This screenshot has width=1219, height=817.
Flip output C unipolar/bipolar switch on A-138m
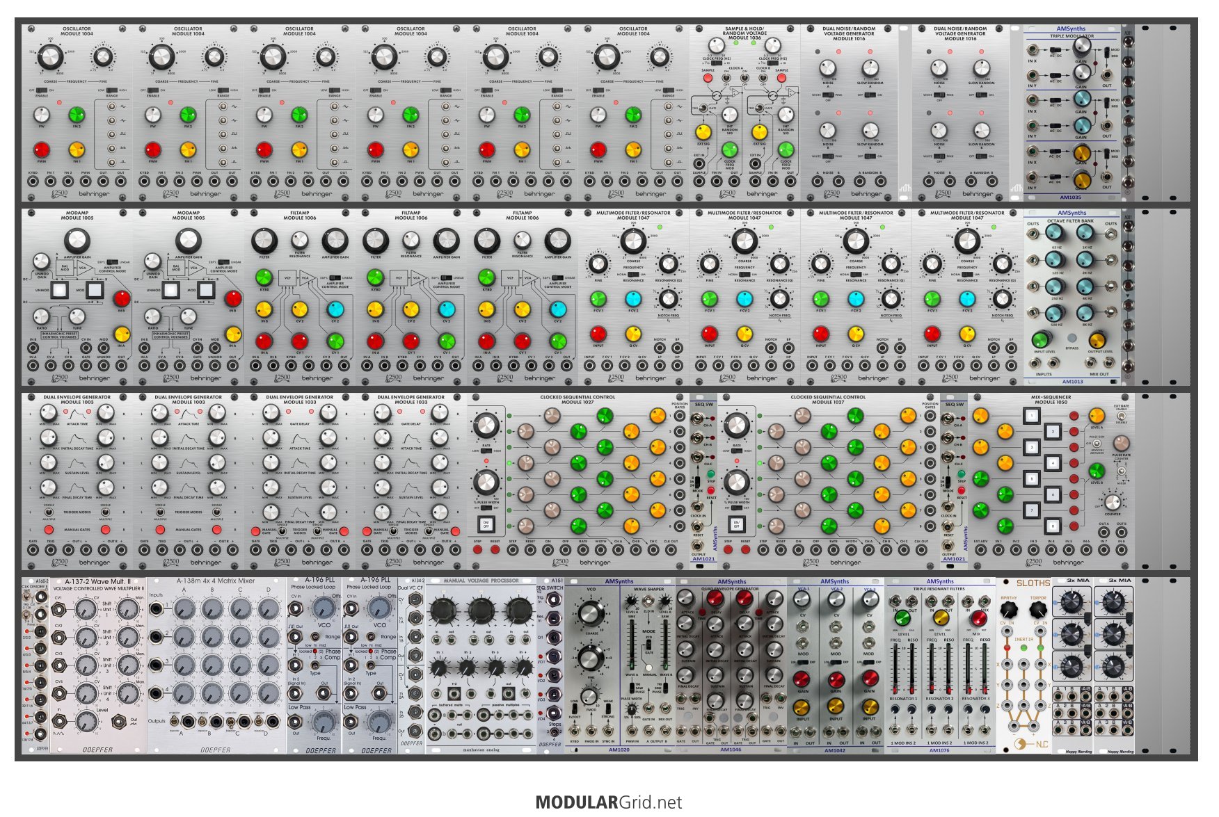point(230,724)
